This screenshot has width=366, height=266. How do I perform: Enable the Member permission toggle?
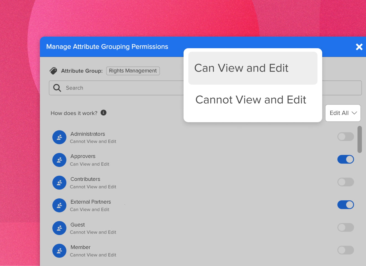tap(345, 250)
